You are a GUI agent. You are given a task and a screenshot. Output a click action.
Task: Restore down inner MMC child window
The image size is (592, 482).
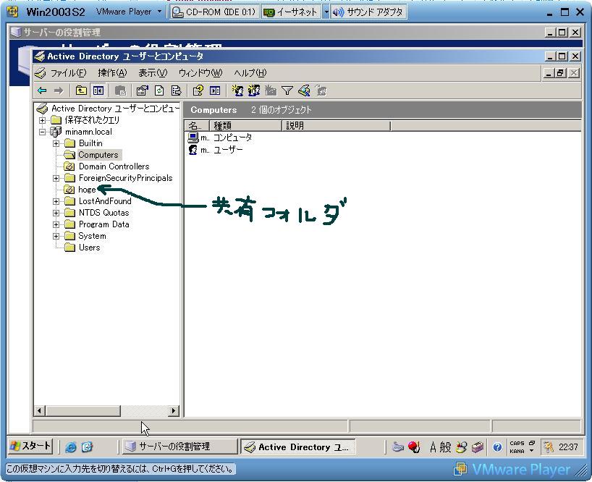[x=561, y=73]
